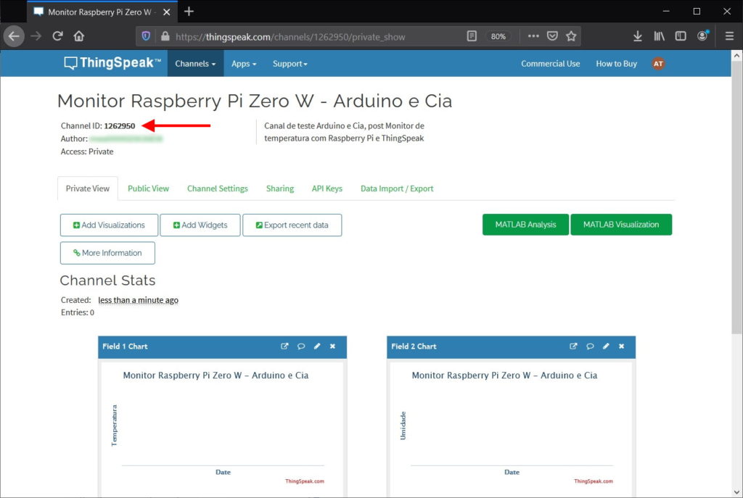Toggle reader view in address bar
743x498 pixels.
pyautogui.click(x=472, y=36)
